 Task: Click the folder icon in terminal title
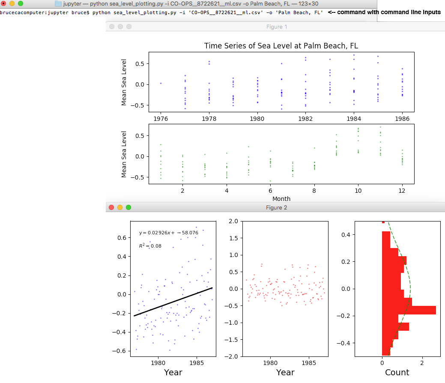click(58, 3)
